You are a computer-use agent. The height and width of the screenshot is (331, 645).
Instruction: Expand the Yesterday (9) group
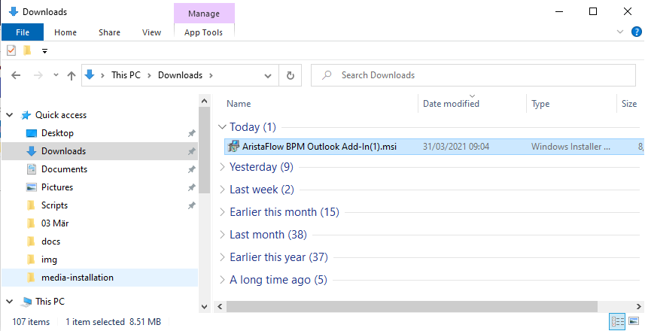pos(222,166)
